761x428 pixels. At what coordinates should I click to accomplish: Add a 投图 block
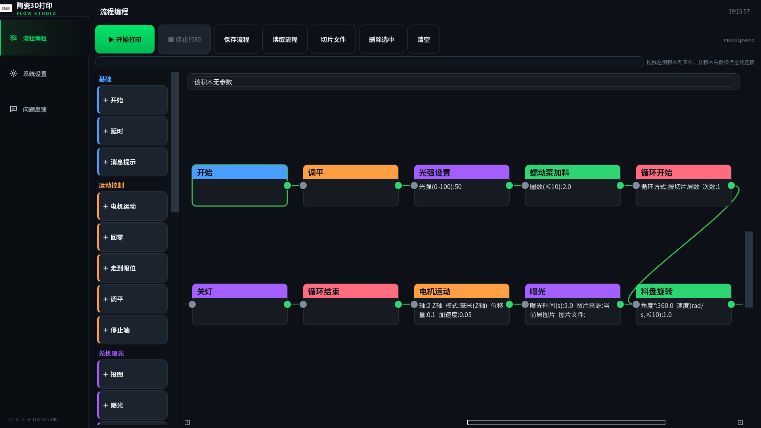[x=132, y=374]
